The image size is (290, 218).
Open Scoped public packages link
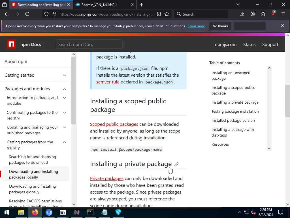tap(114, 124)
